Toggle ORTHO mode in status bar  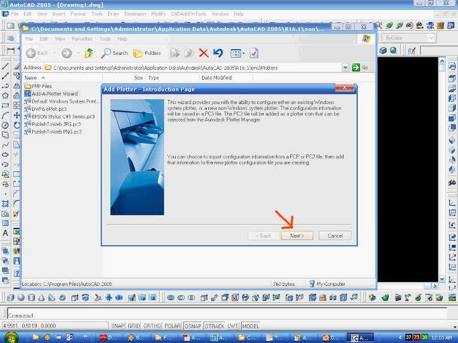pos(152,326)
